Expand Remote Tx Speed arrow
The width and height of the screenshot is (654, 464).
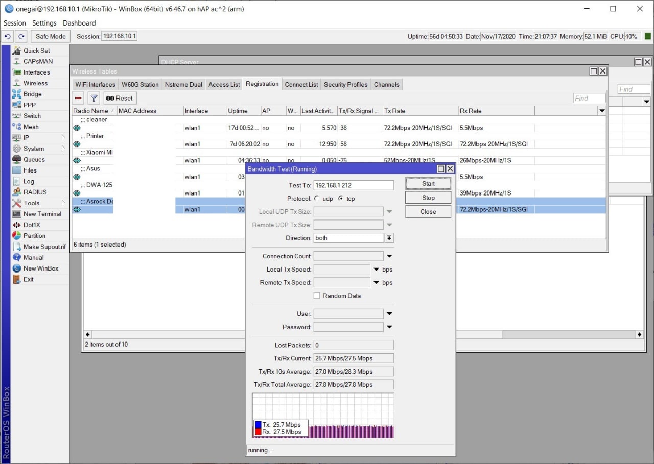click(377, 282)
